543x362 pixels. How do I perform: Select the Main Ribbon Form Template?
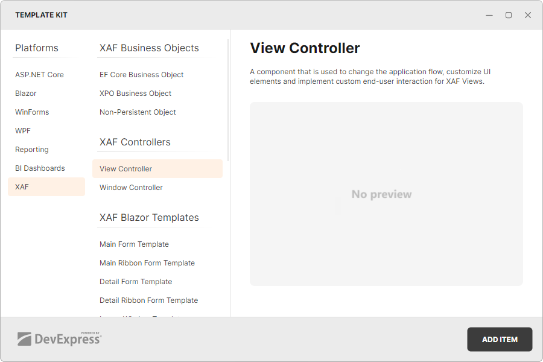click(x=147, y=262)
